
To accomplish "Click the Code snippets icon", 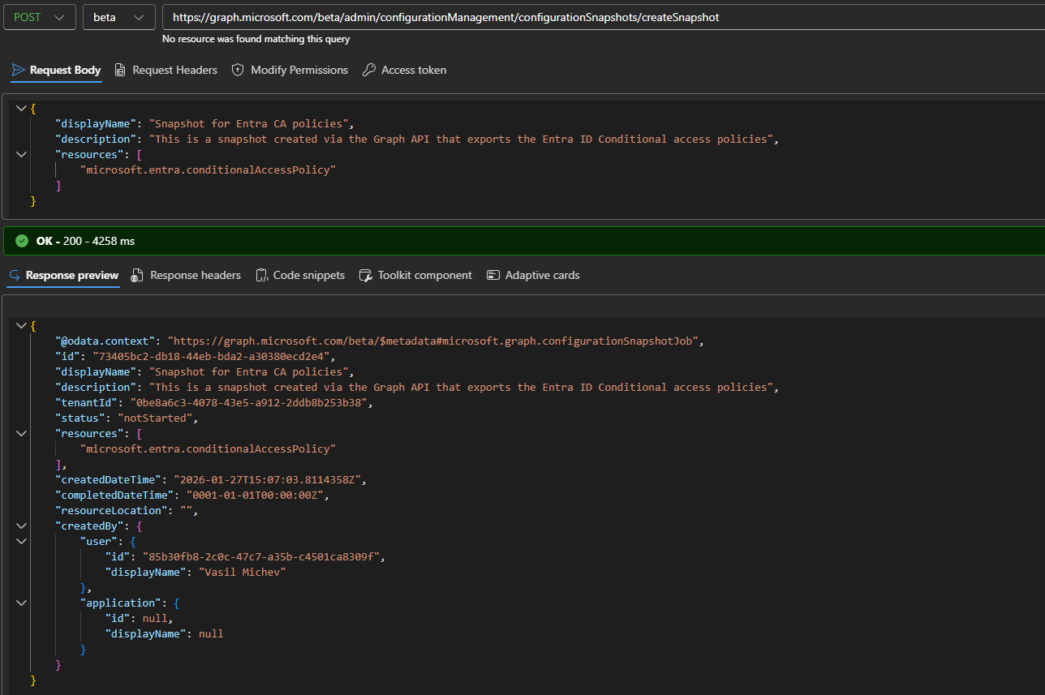I will (262, 276).
